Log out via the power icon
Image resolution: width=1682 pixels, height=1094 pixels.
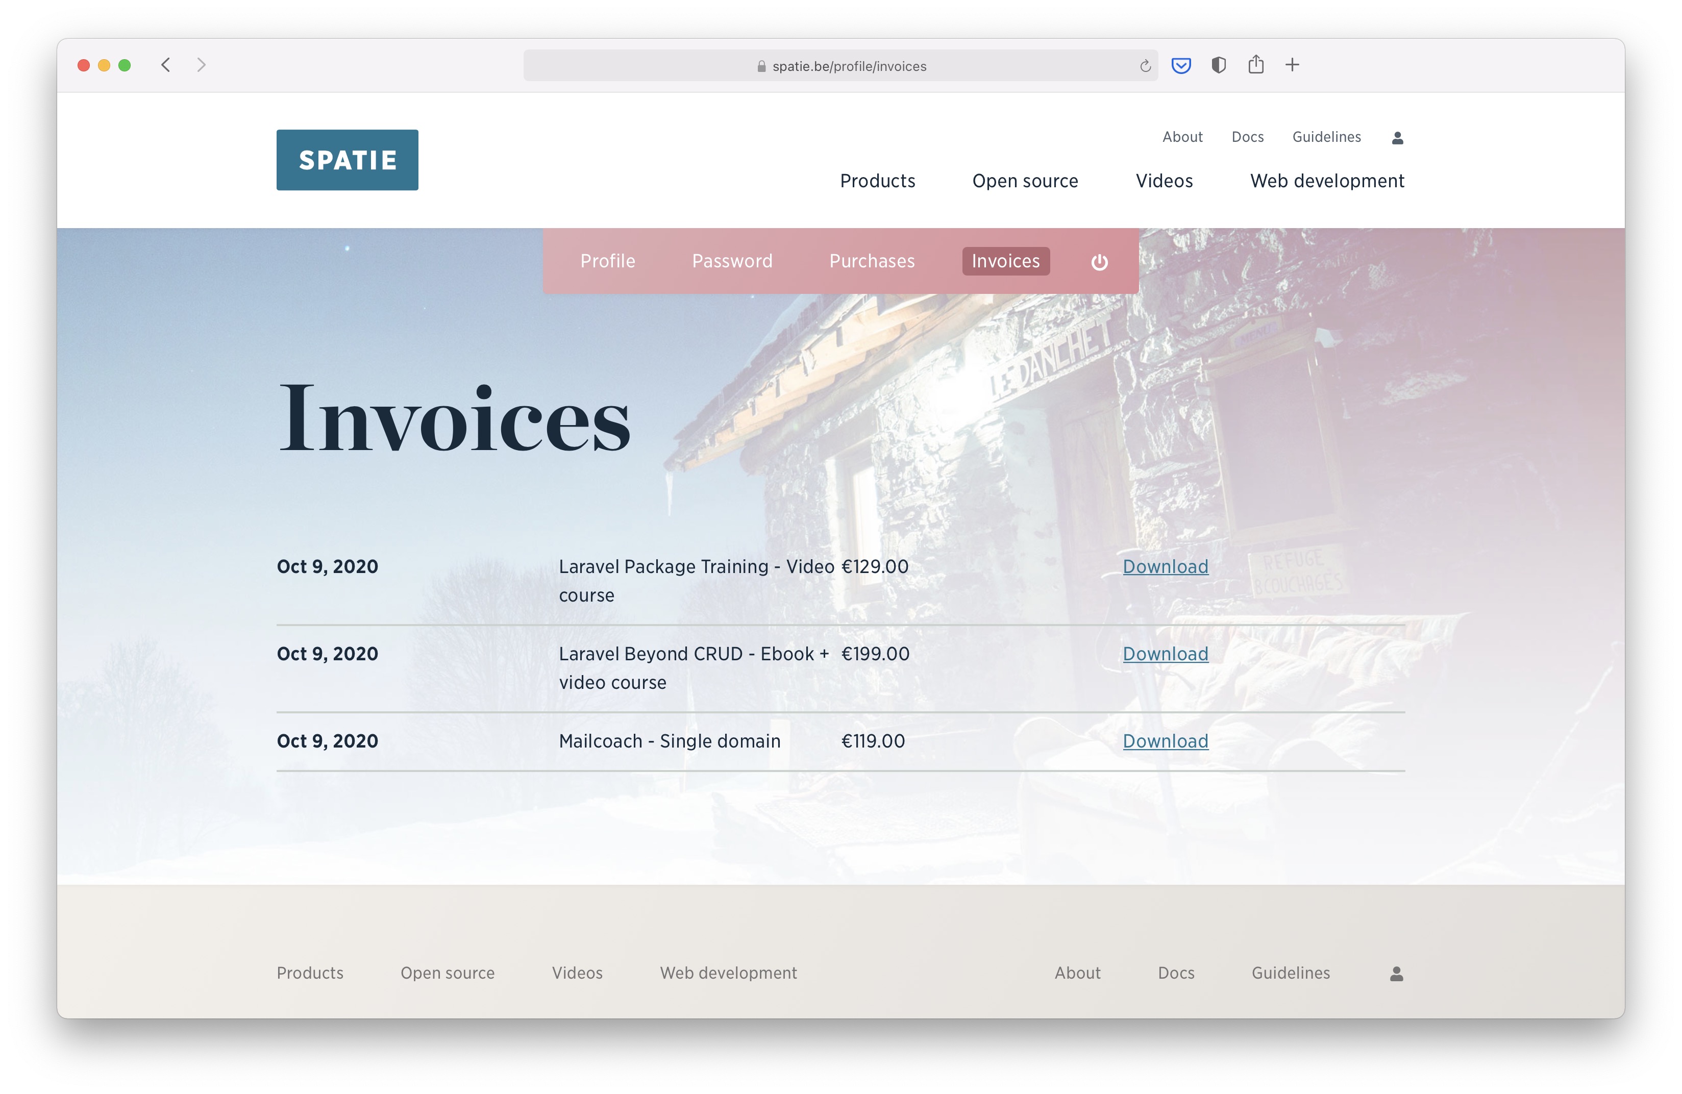pos(1099,262)
